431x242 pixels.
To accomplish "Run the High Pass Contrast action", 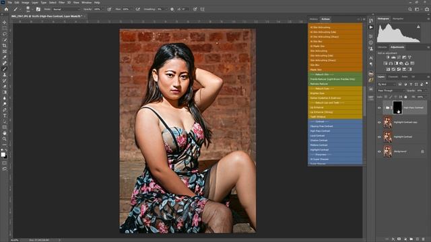I will (x=335, y=131).
